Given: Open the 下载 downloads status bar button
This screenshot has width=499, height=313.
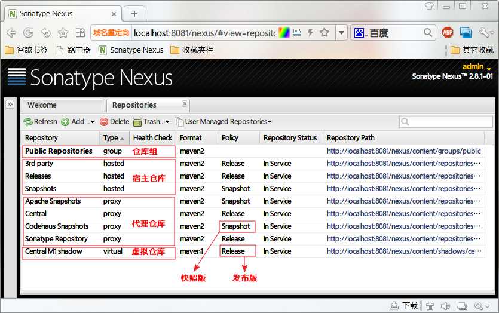Looking at the screenshot, I should (404, 306).
